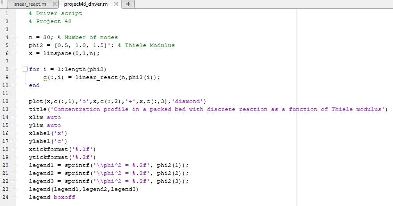Open a new editor tab with plus button
Screen dimensions: 393x206
click(x=128, y=4)
